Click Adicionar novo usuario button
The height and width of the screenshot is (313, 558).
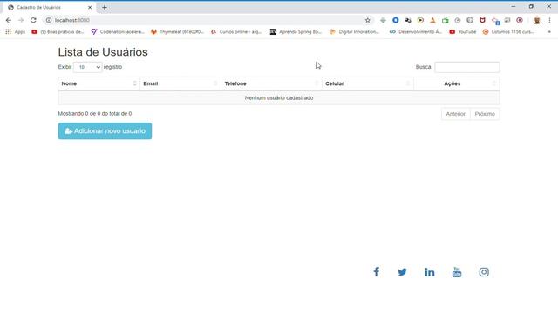click(105, 131)
